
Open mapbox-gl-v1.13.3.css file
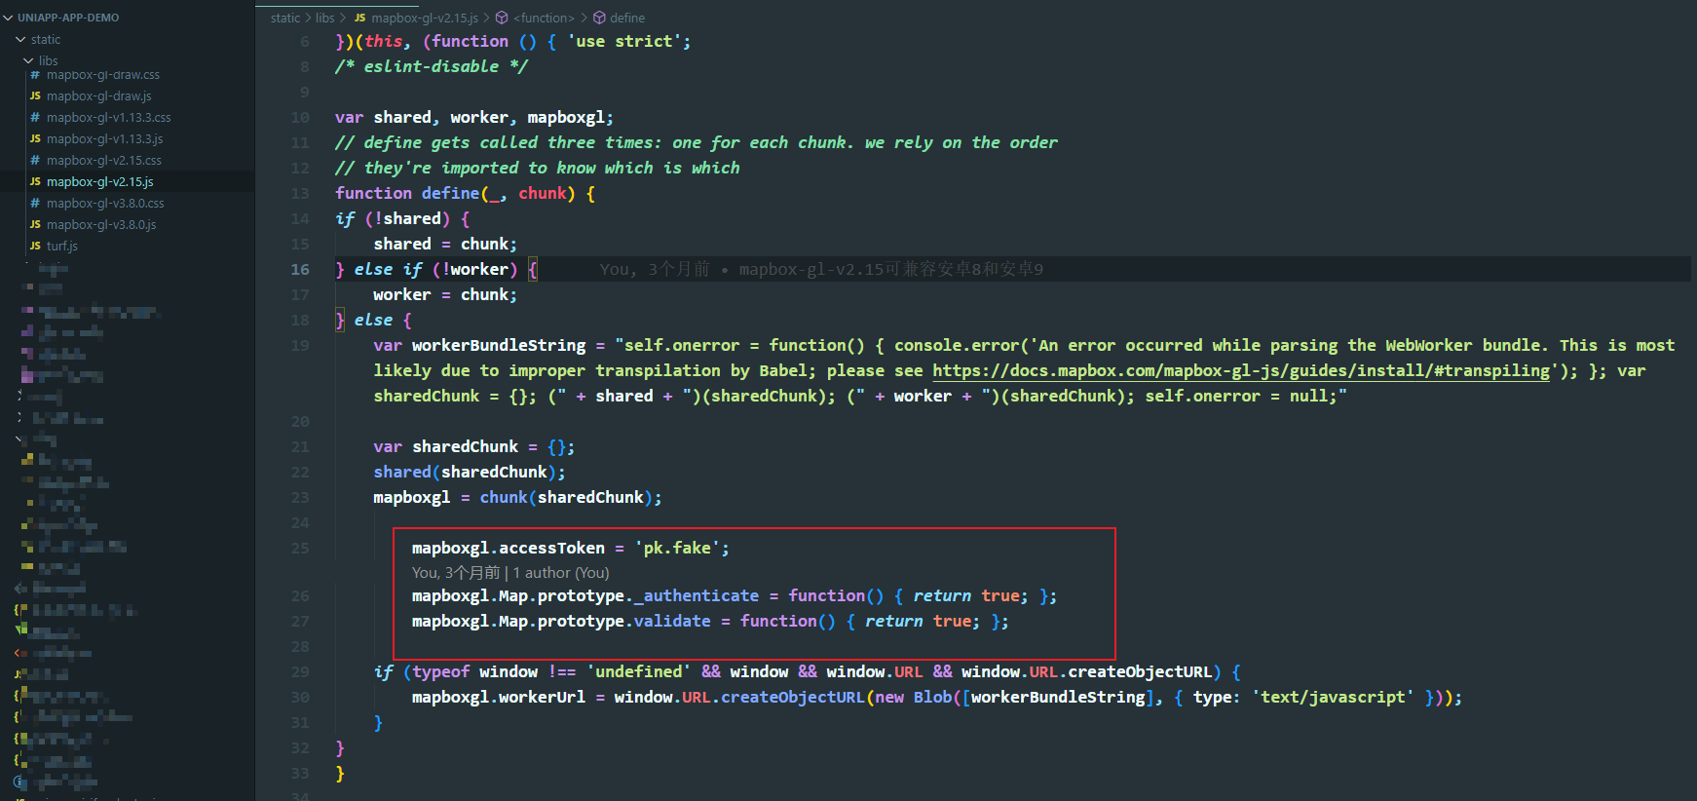pyautogui.click(x=108, y=117)
